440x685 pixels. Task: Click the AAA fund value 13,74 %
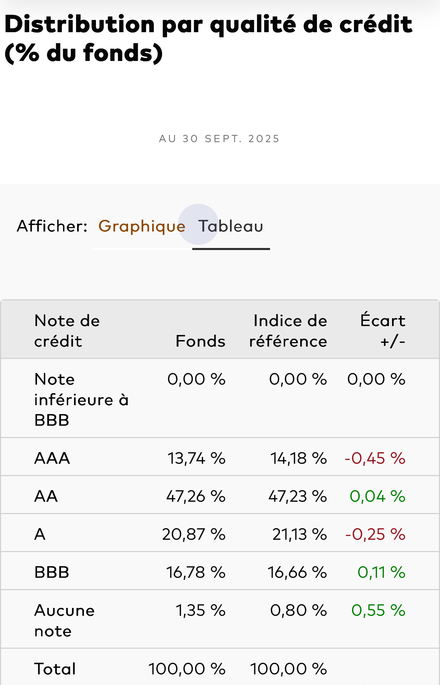(196, 458)
